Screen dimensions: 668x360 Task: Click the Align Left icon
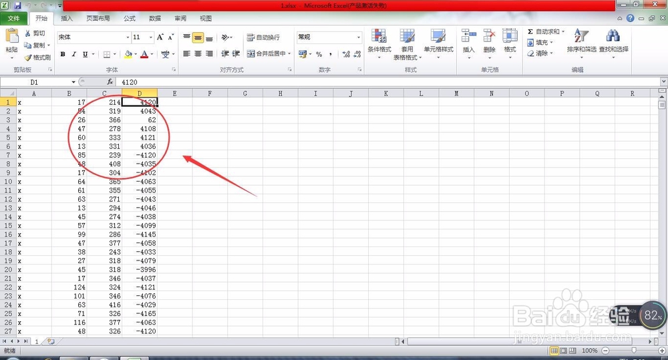[x=186, y=53]
